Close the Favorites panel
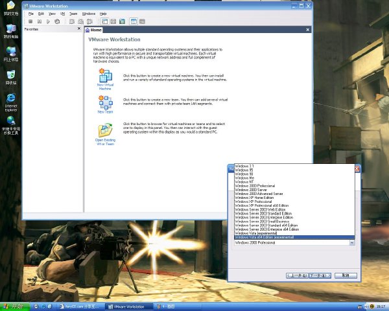Screen dimensions: 389x311 click(79, 29)
